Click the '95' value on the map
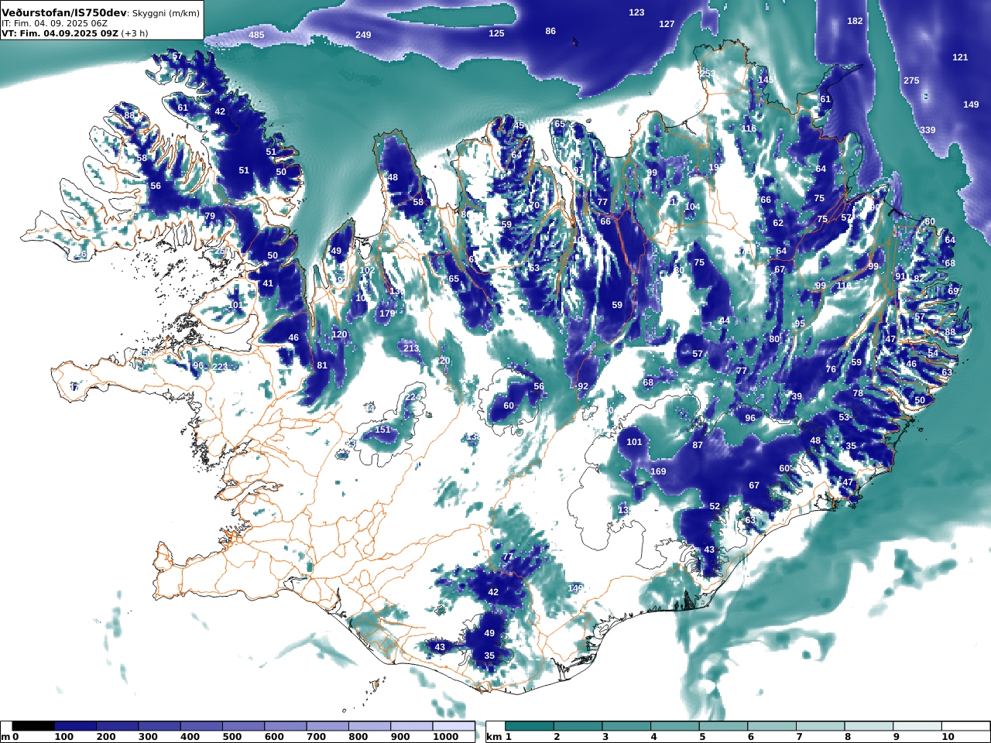This screenshot has height=743, width=991. 800,324
